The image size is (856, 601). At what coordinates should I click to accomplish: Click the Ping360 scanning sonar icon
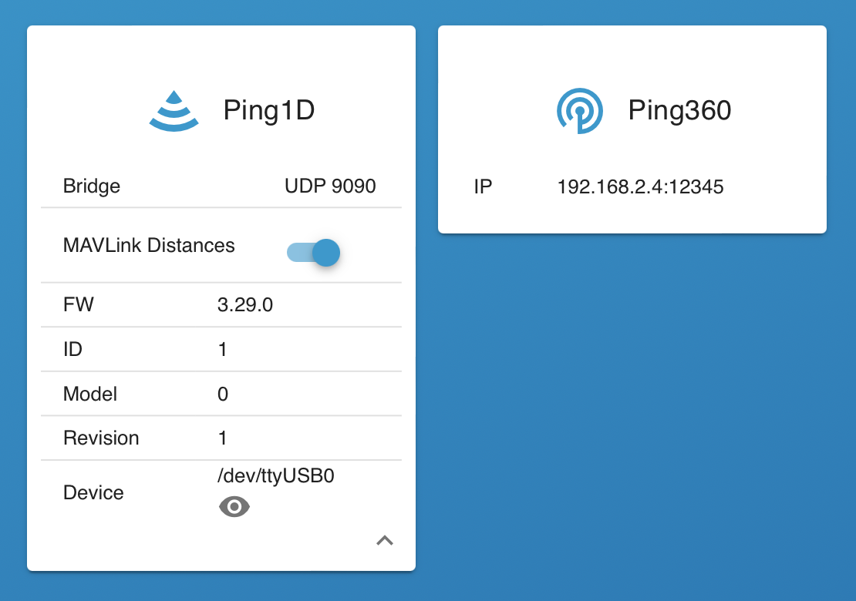pyautogui.click(x=580, y=109)
